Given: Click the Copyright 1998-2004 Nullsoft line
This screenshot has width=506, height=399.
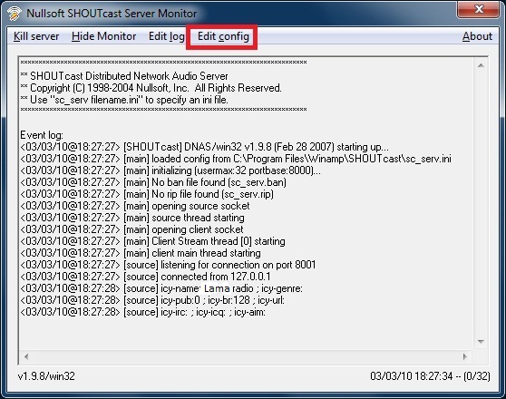Looking at the screenshot, I should 151,88.
